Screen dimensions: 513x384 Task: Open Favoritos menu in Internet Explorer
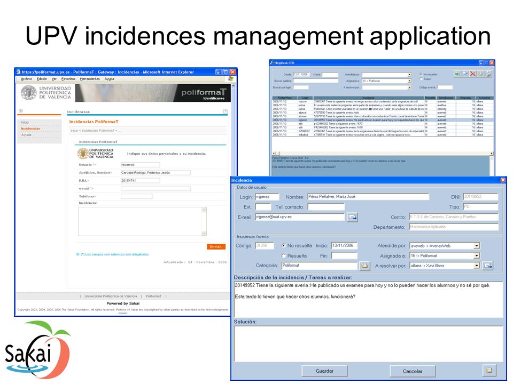tap(68, 79)
